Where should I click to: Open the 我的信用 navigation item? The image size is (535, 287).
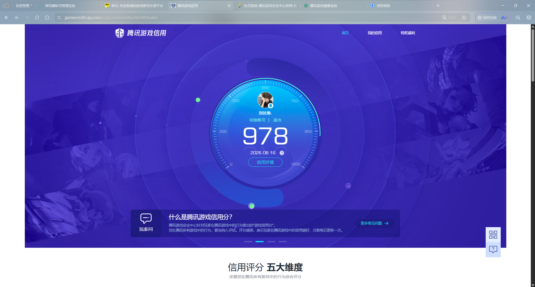[x=375, y=33]
